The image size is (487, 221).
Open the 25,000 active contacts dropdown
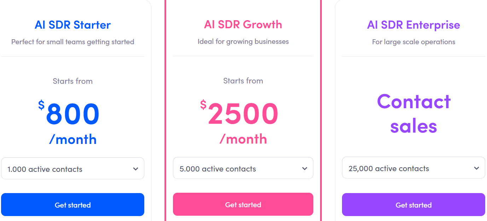[x=413, y=168]
